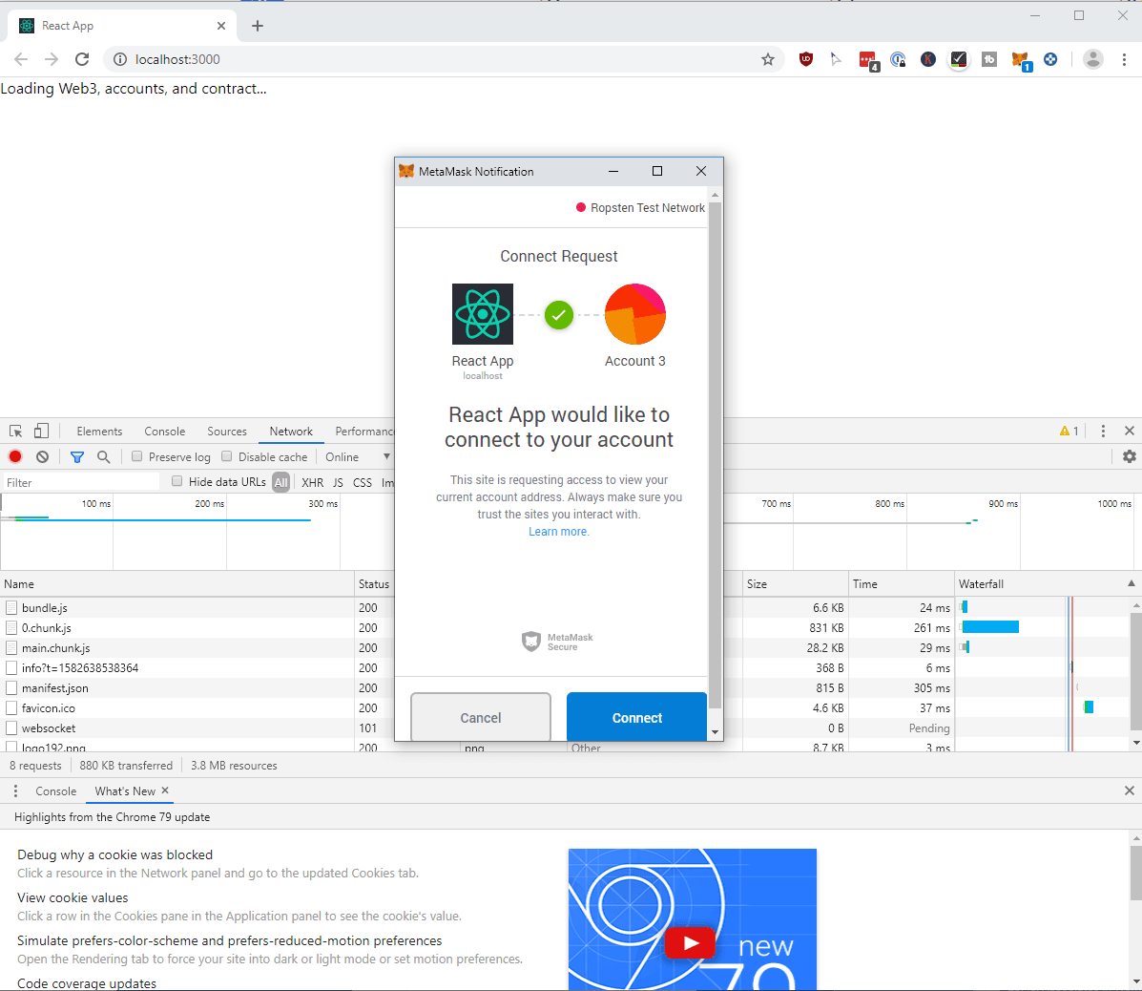The width and height of the screenshot is (1142, 991).
Task: Click Connect in MetaMask popup
Action: [x=636, y=718]
